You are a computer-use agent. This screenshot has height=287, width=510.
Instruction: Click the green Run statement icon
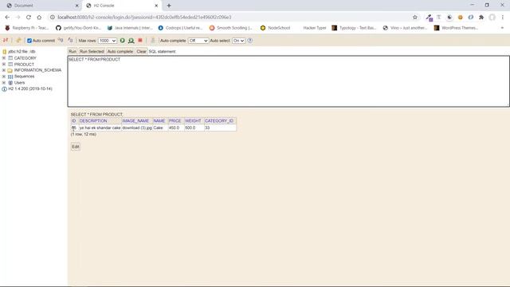pos(122,41)
